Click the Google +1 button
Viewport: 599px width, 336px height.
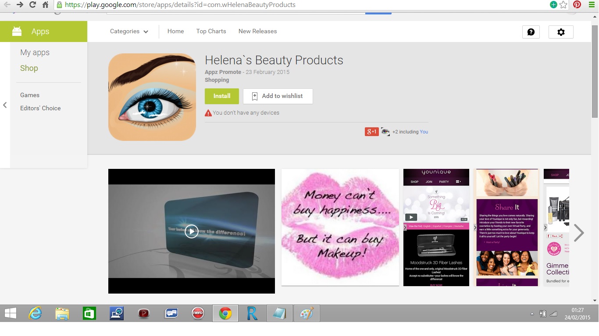coord(371,132)
